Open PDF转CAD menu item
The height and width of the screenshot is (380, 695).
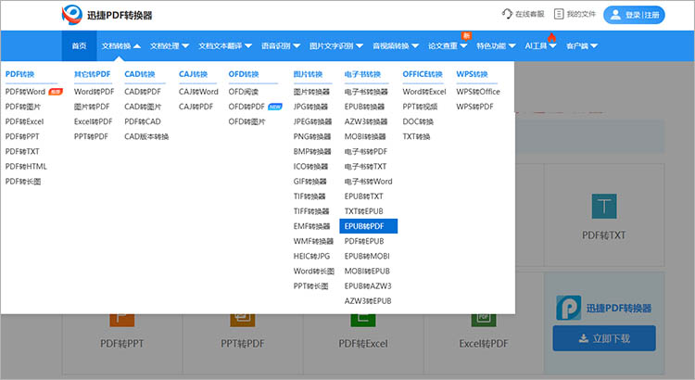pyautogui.click(x=143, y=121)
